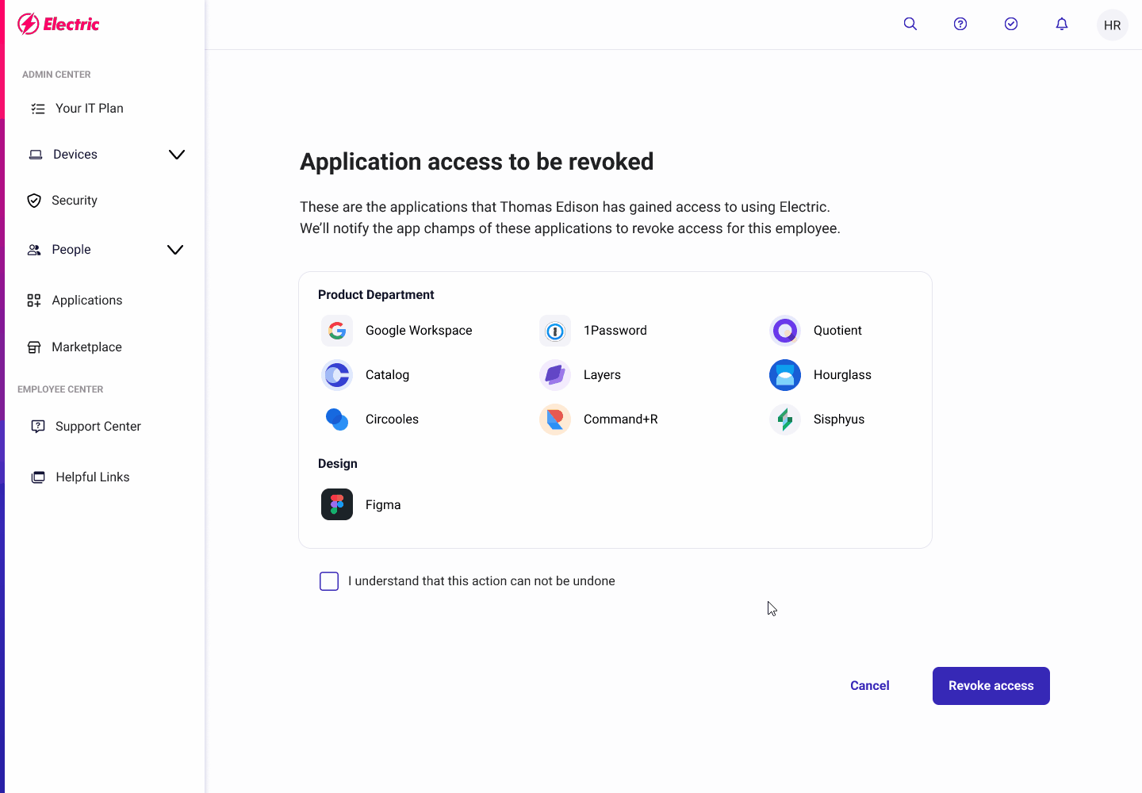The width and height of the screenshot is (1142, 793).
Task: Open the HR user avatar menu
Action: (x=1113, y=25)
